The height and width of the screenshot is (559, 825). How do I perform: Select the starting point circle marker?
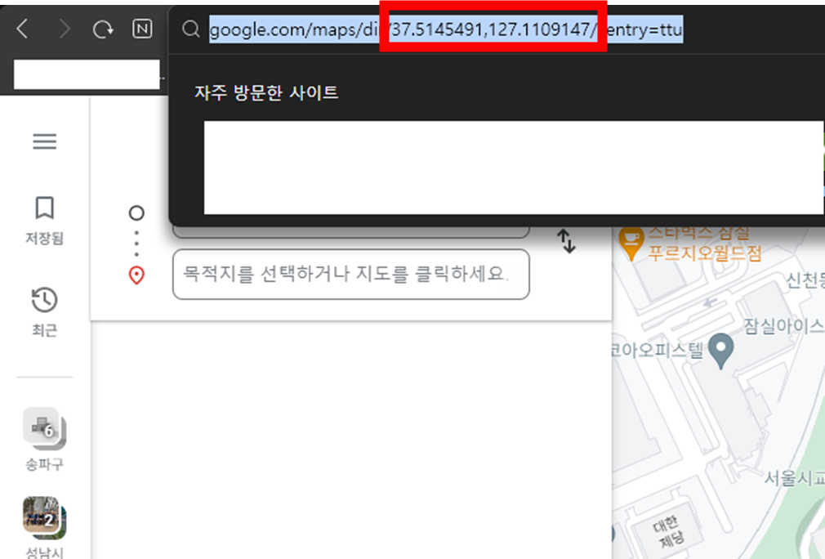pos(136,211)
